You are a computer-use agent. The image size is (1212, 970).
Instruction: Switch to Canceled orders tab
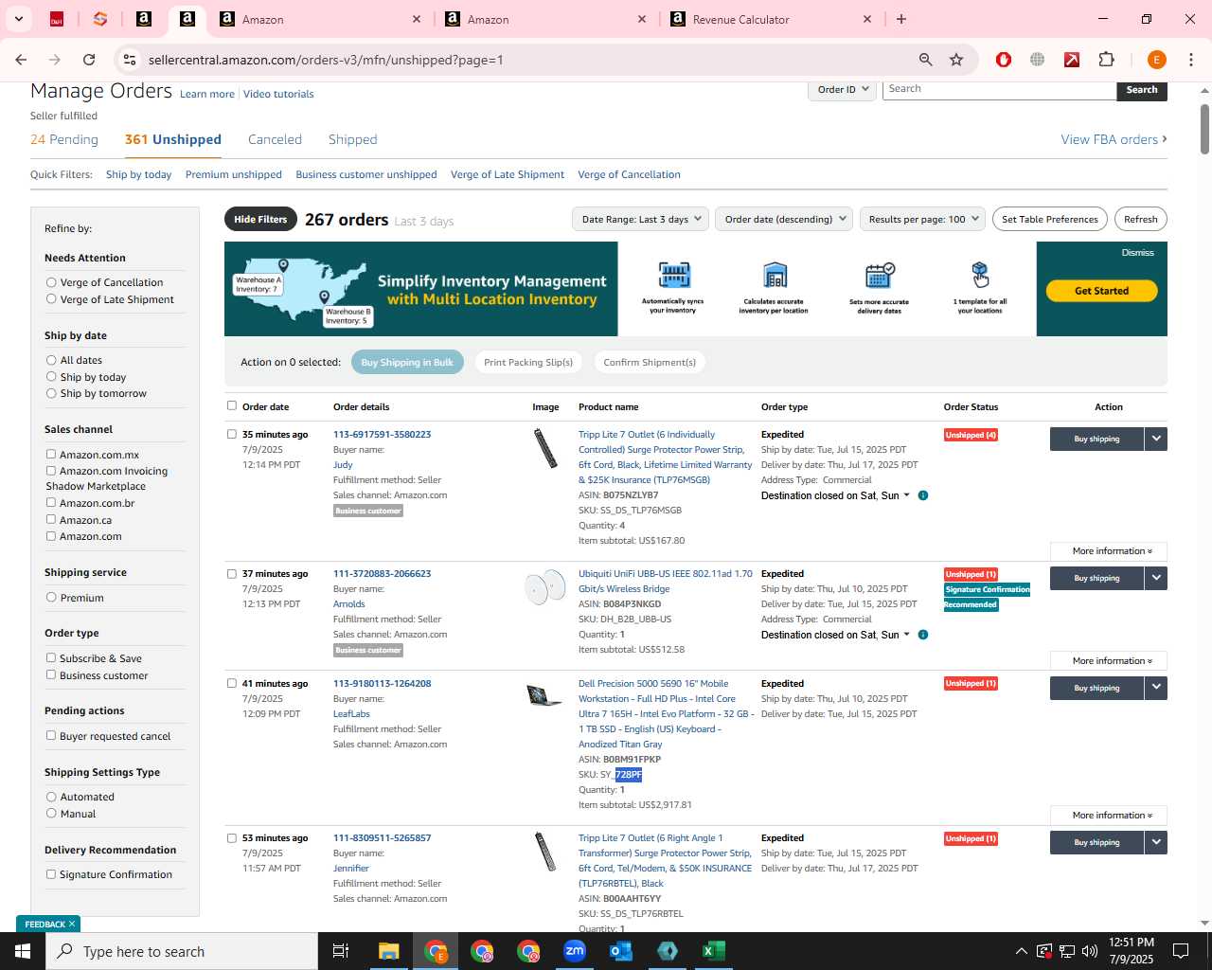pos(275,139)
